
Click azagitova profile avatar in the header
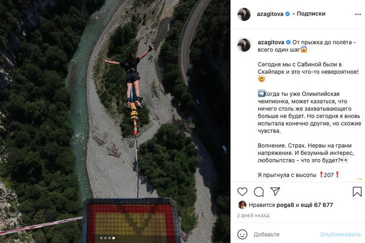(244, 14)
